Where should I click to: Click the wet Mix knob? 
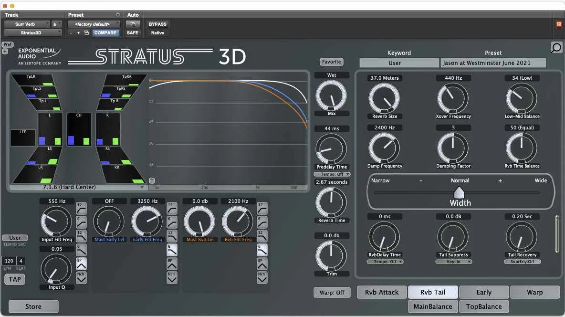coord(331,95)
